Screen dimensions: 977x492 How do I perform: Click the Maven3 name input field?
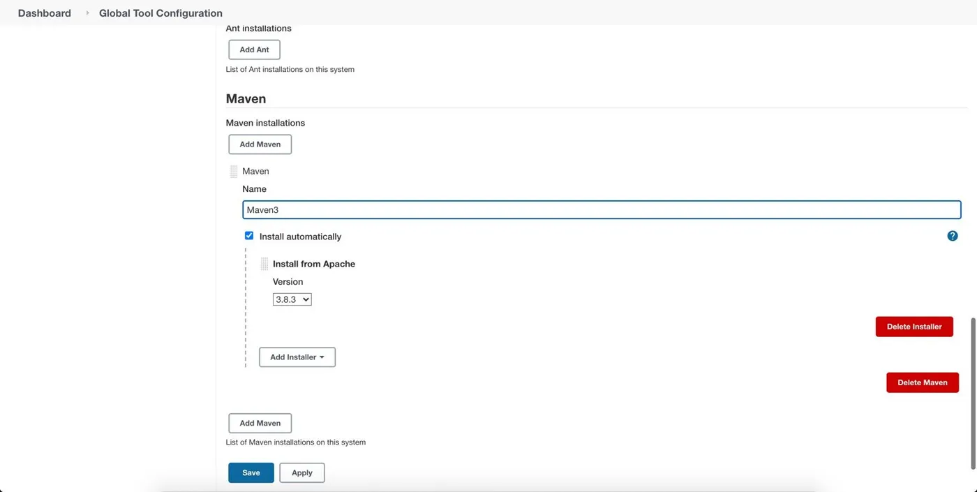(x=602, y=210)
